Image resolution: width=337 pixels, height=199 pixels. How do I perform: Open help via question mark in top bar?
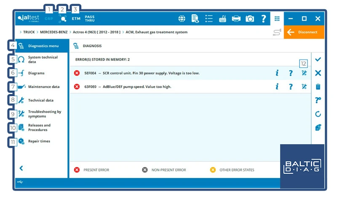click(x=264, y=19)
